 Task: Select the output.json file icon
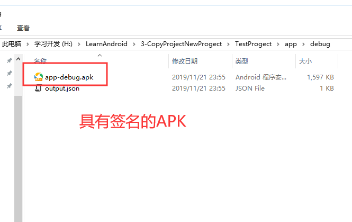point(38,88)
